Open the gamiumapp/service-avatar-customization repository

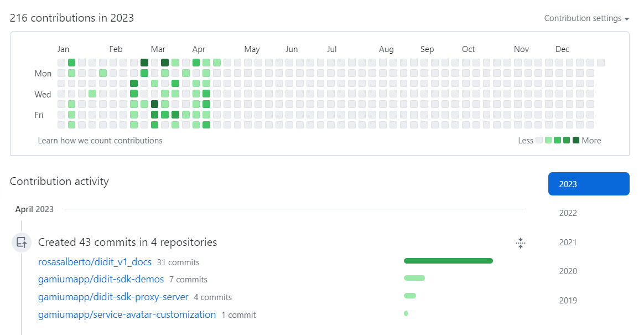coord(127,315)
